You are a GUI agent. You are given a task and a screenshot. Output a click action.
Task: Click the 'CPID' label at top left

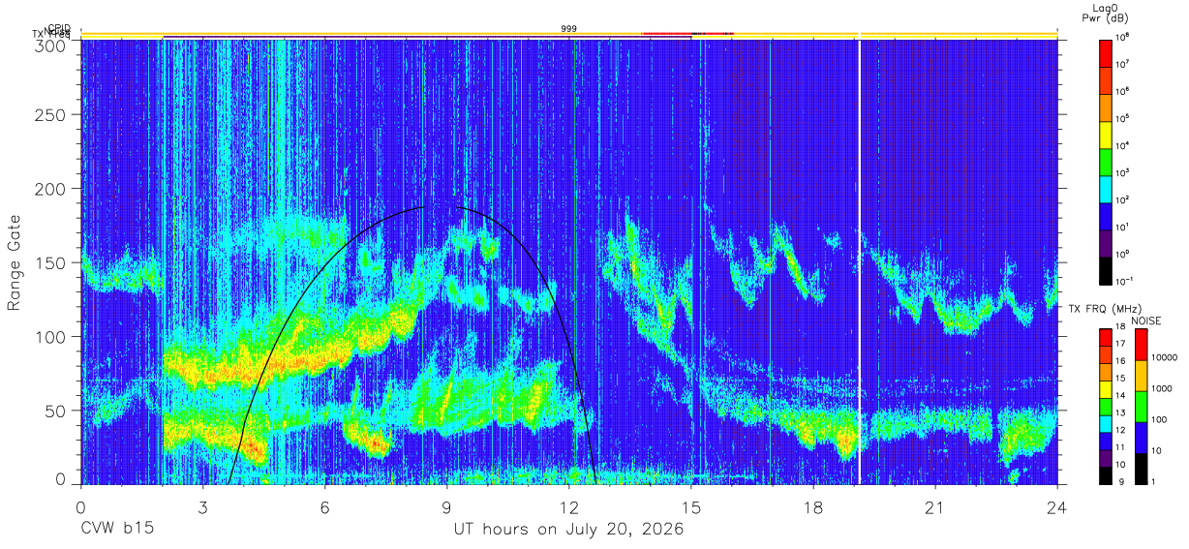point(59,29)
